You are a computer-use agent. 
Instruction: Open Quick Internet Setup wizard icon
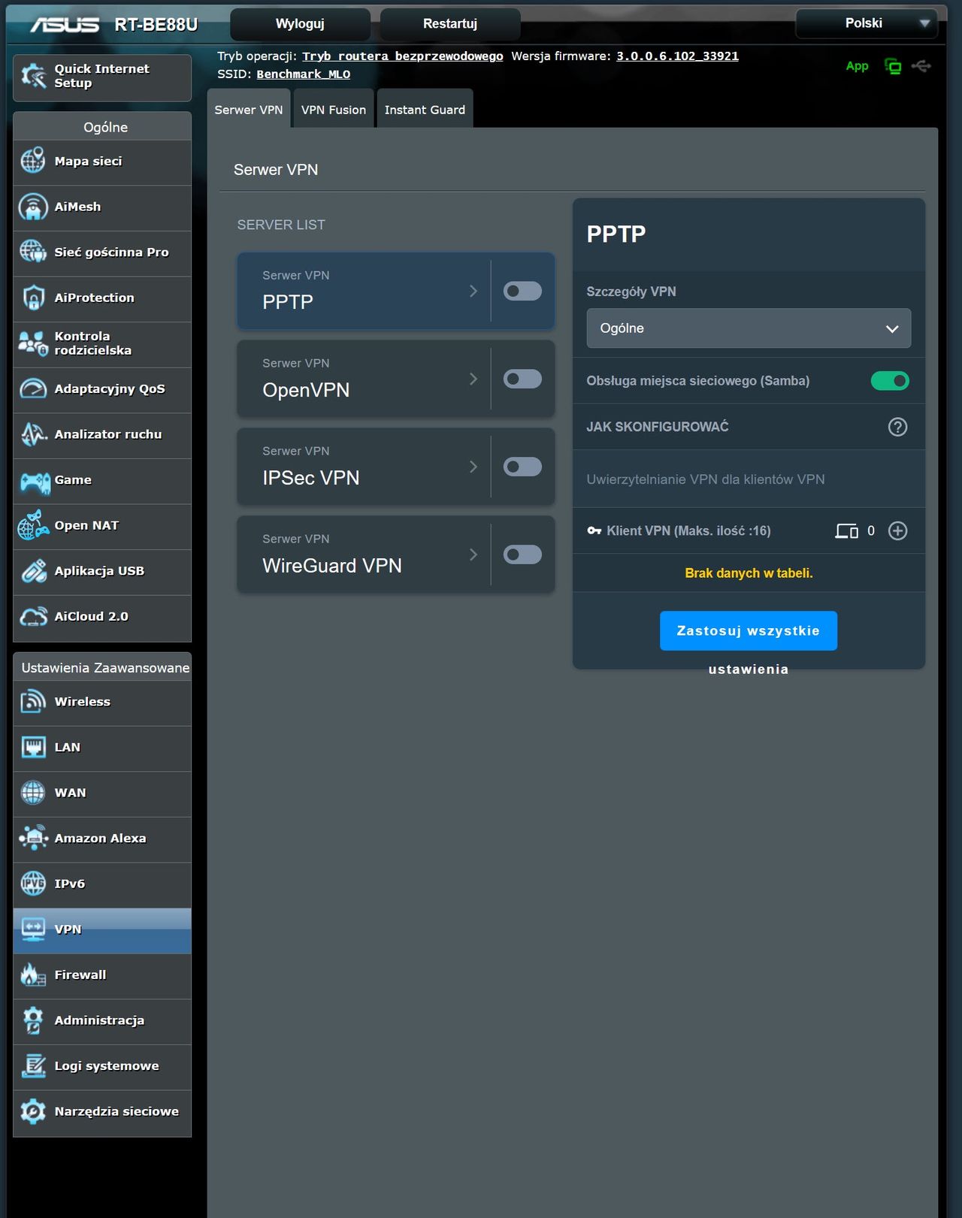click(x=33, y=76)
